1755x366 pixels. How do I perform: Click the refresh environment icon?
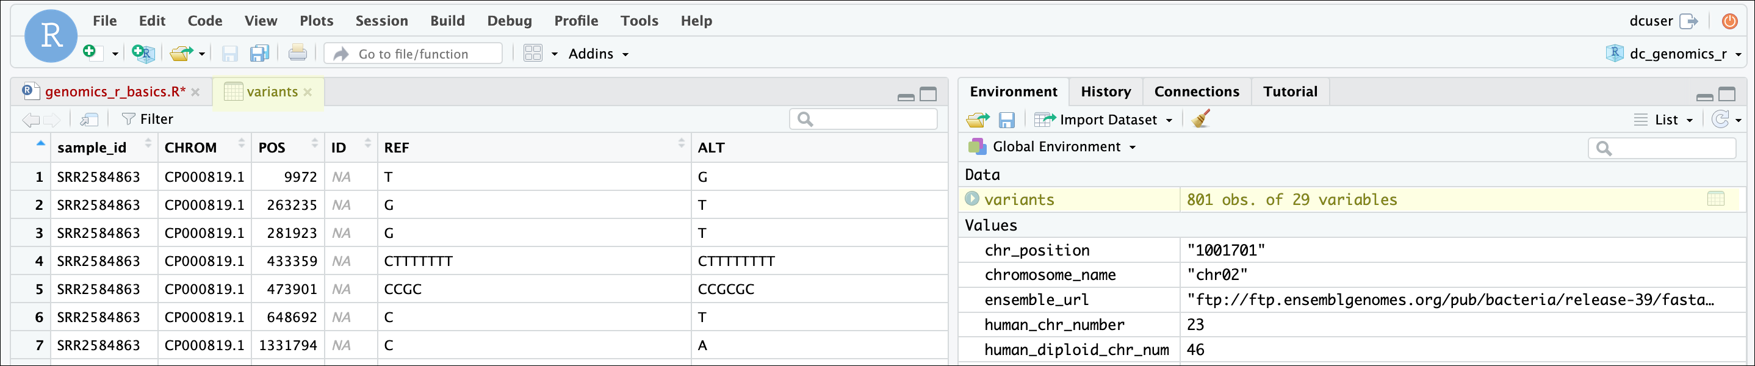coord(1720,120)
